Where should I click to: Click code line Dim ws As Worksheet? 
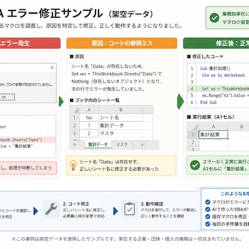pyautogui.click(x=224, y=75)
